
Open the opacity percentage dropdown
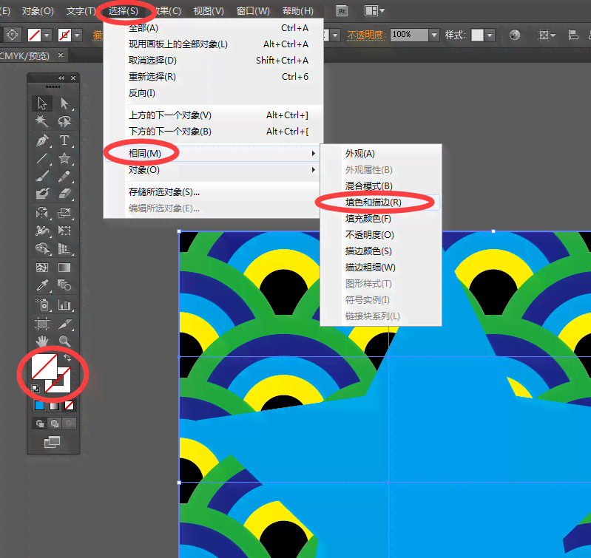[x=434, y=35]
